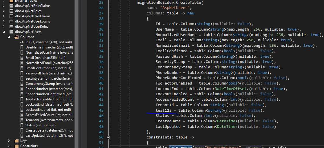
Task: Expand the dbo.AspNetUserClaims table node
Action: pos(3,16)
